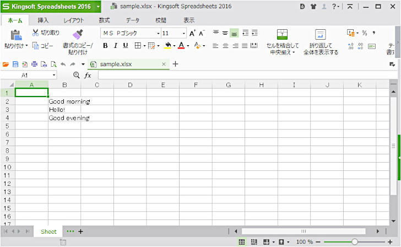Enable wrap text (折り返して全体を表示する)
The width and height of the screenshot is (401, 247).
coord(321,34)
